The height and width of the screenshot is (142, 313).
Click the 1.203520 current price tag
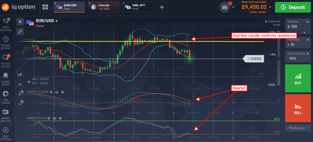253,59
